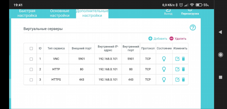
Task: Delete the VNC entry with trash icon
Action: [x=183, y=59]
